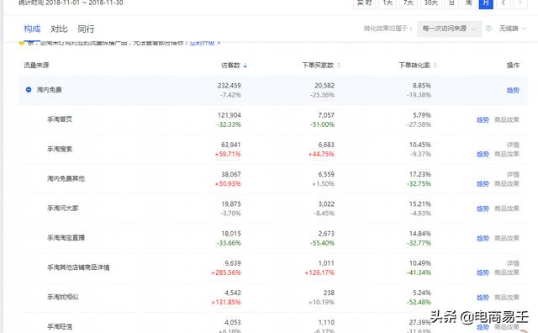Open 趋势 for 手淘其他店铺商品详情 row
This screenshot has width=538, height=333.
click(483, 272)
